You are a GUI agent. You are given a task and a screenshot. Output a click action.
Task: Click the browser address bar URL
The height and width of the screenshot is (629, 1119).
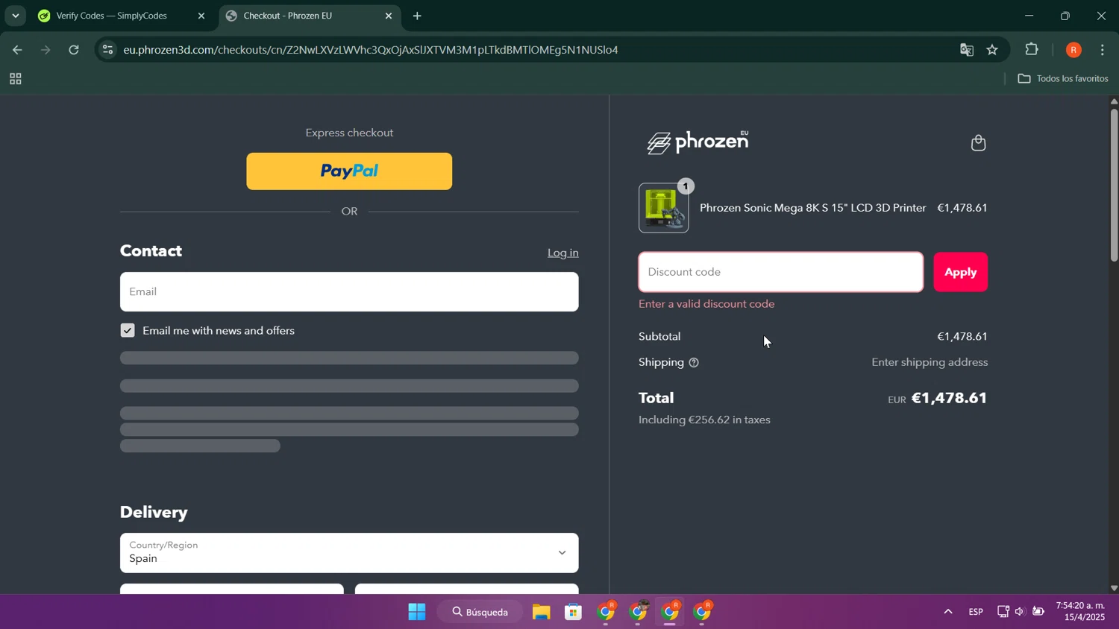(371, 50)
